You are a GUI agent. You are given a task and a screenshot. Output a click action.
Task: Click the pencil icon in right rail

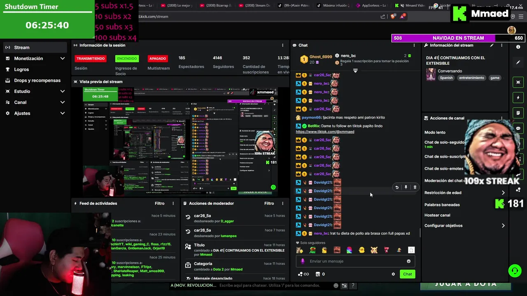click(x=518, y=62)
